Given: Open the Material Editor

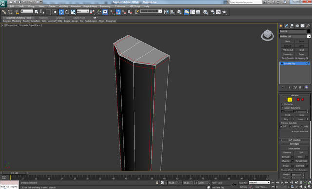Looking at the screenshot, I should pyautogui.click(x=205, y=12).
